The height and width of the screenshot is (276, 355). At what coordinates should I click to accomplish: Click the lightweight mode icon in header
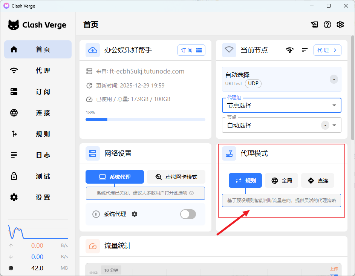click(x=315, y=25)
